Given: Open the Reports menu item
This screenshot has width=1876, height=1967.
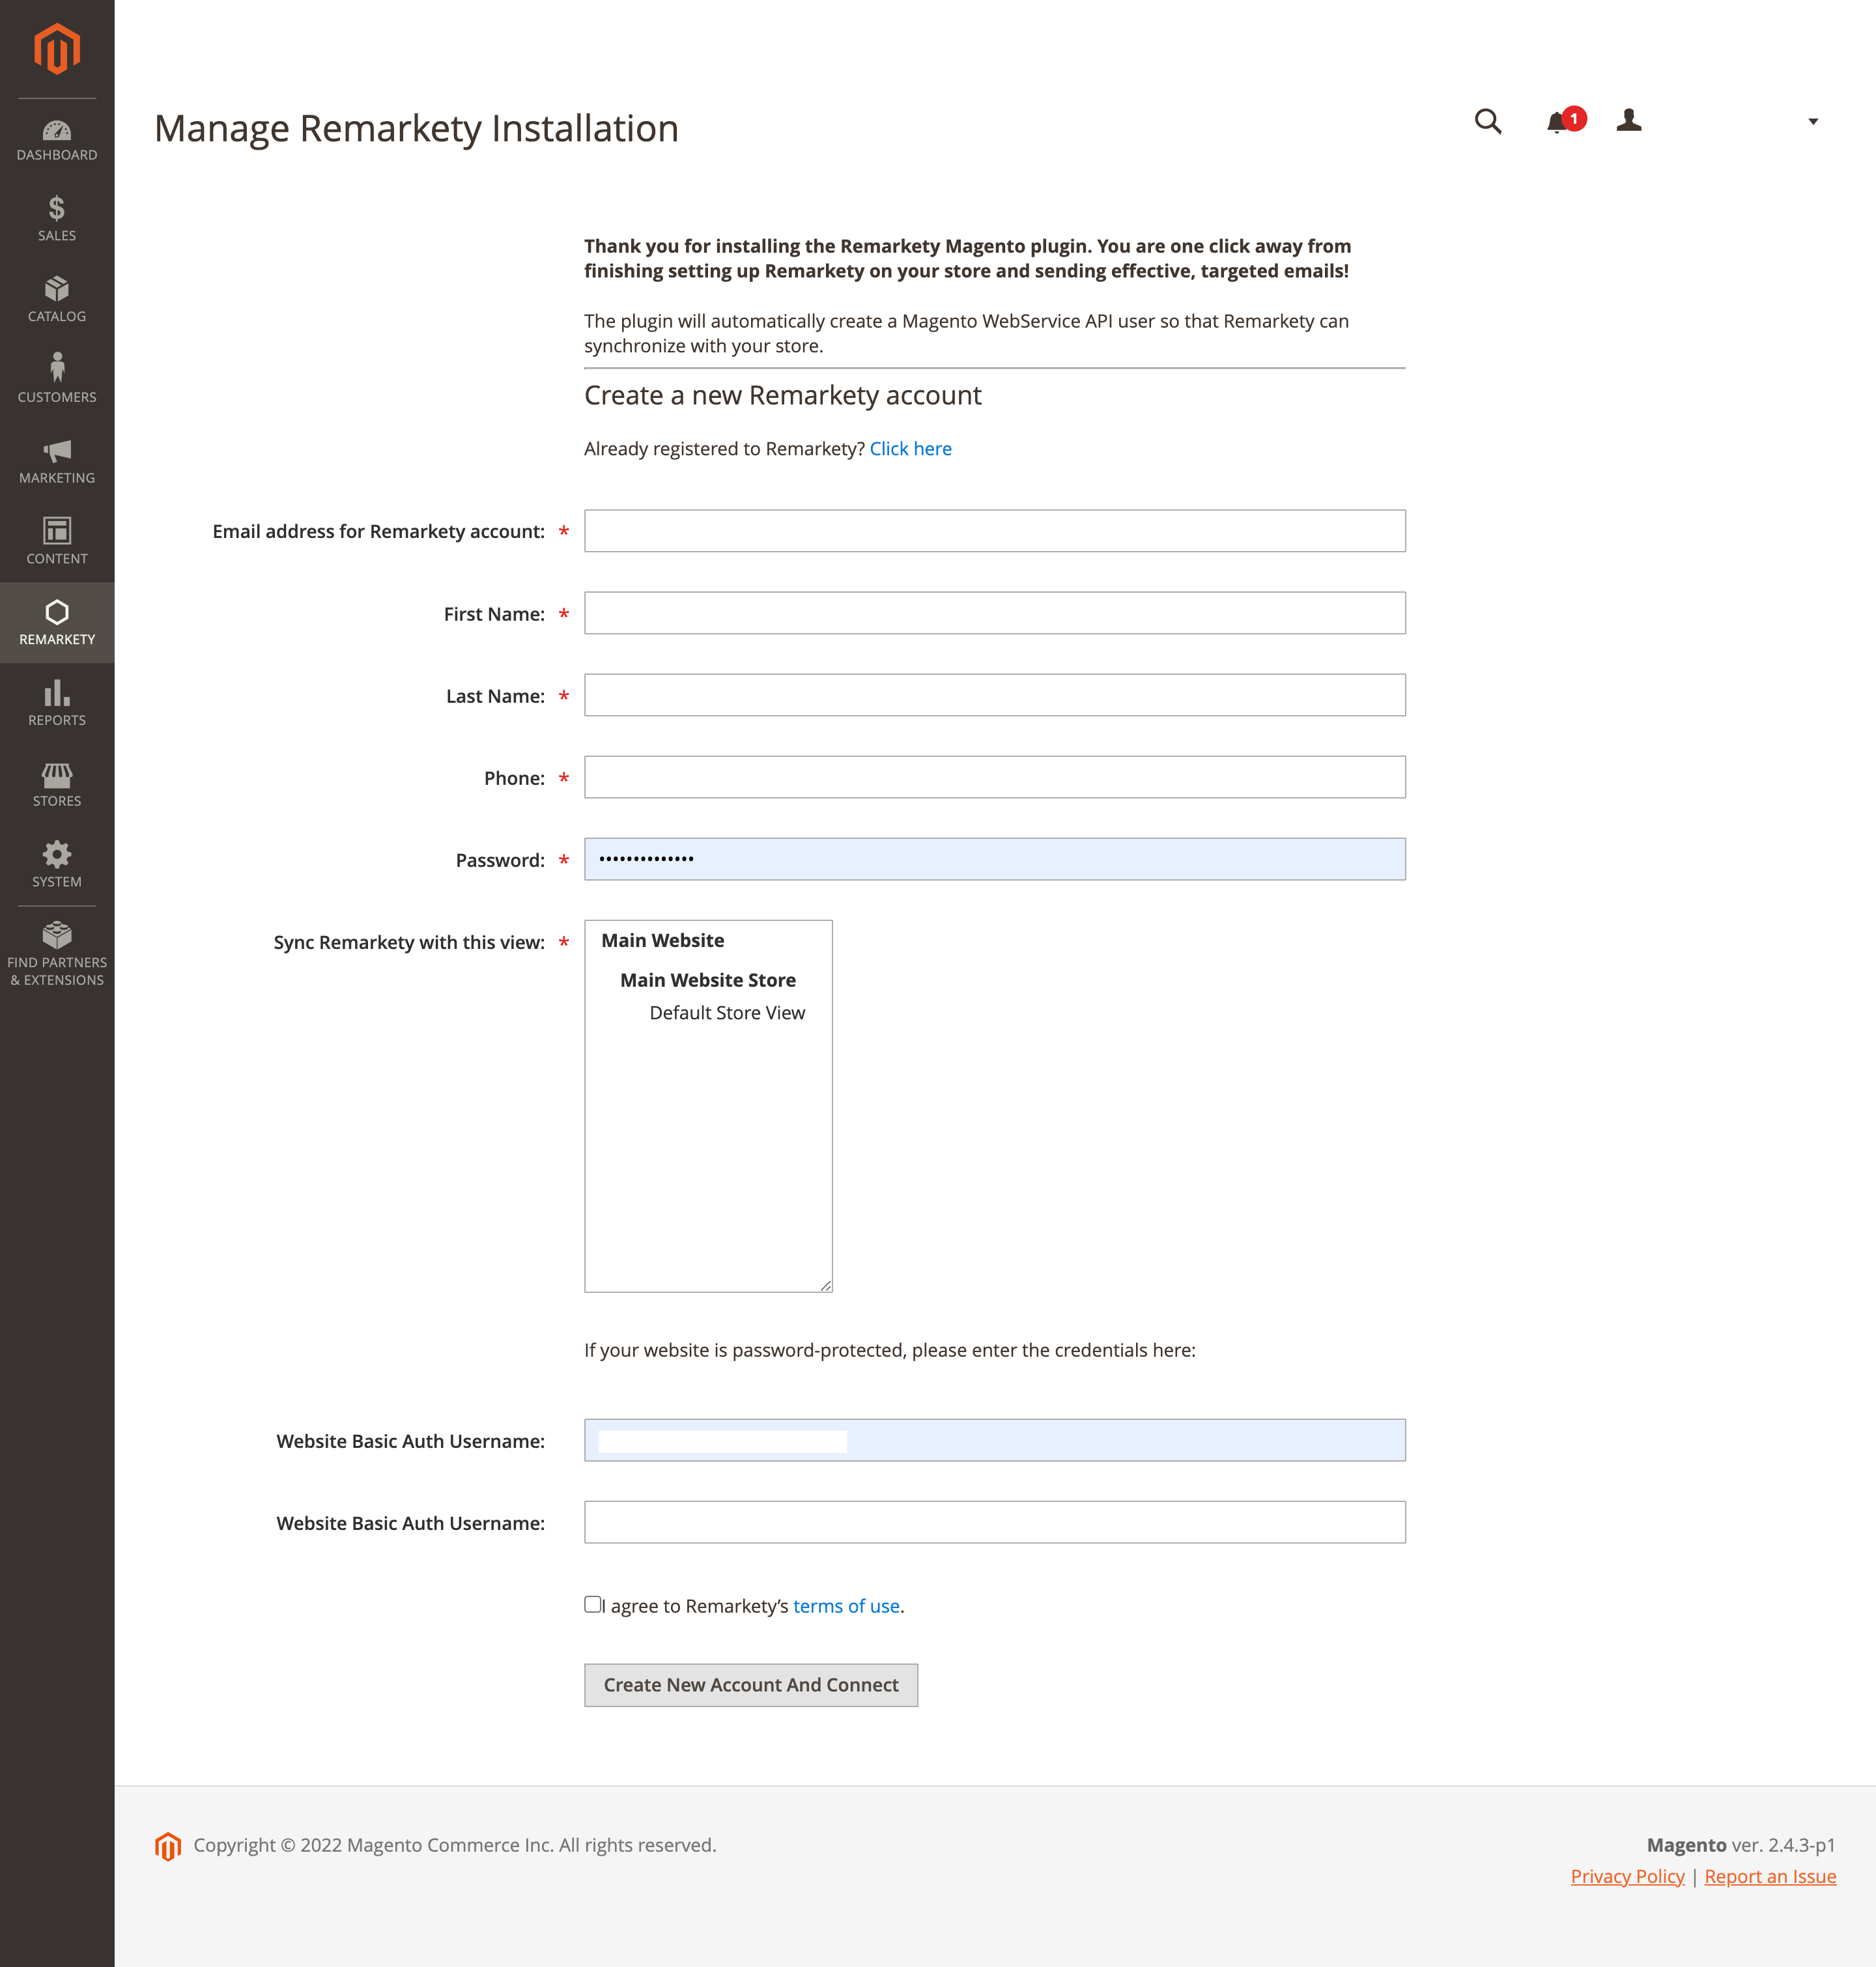Looking at the screenshot, I should [x=57, y=704].
